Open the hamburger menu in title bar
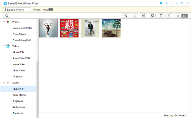This screenshot has height=118, width=191. [x=166, y=3]
